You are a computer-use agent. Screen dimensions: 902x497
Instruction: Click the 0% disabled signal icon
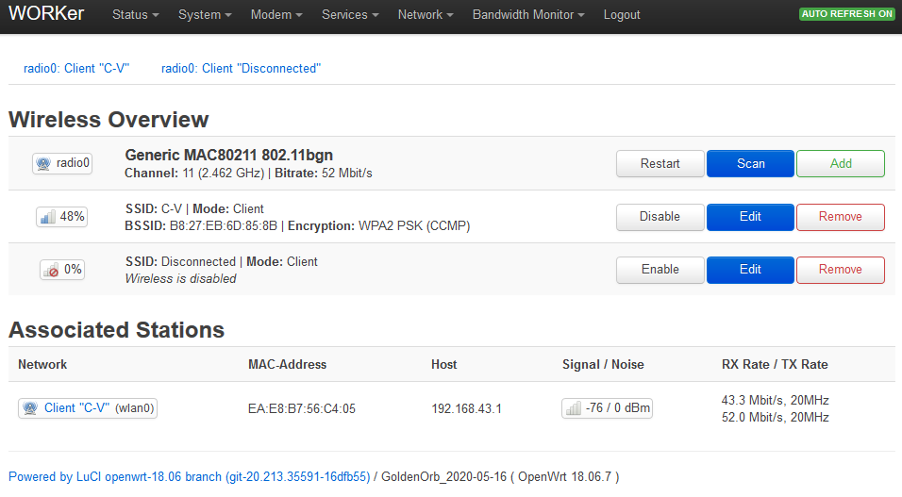pos(62,270)
